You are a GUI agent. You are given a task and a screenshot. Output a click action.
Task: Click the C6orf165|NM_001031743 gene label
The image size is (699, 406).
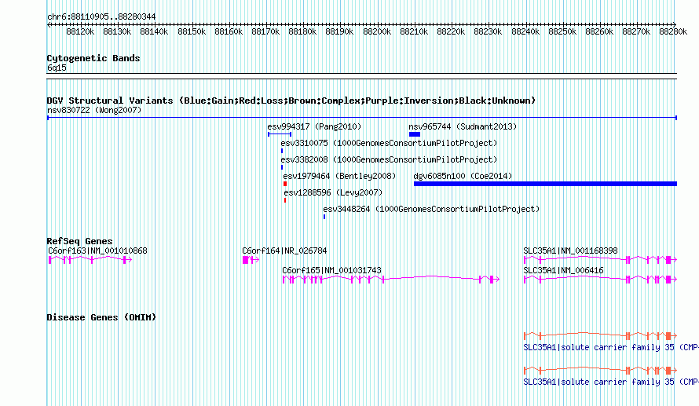tap(331, 270)
